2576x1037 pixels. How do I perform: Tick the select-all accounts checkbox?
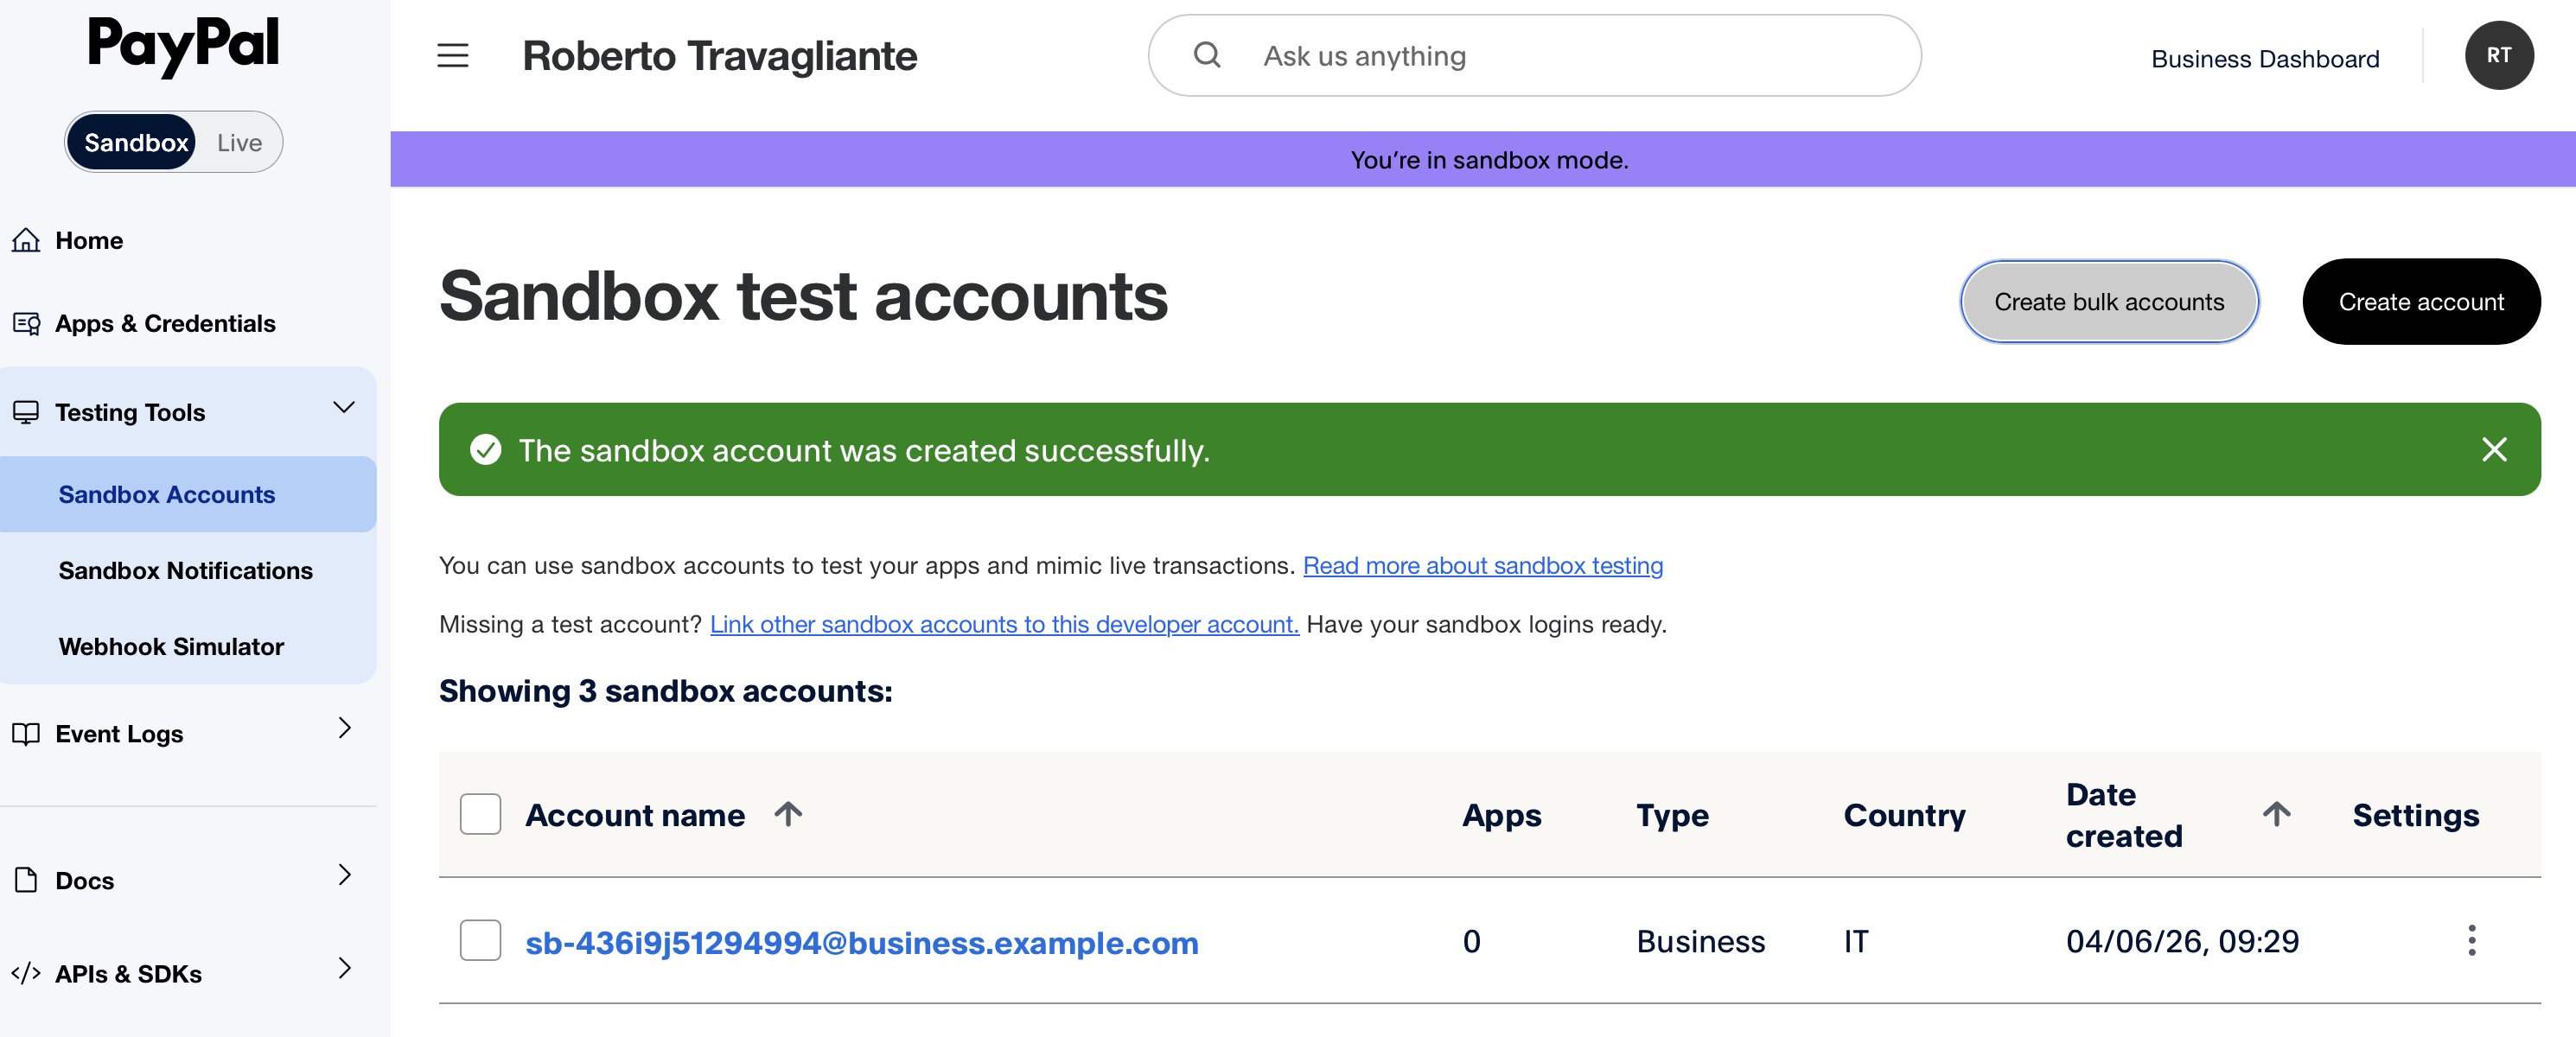click(480, 814)
